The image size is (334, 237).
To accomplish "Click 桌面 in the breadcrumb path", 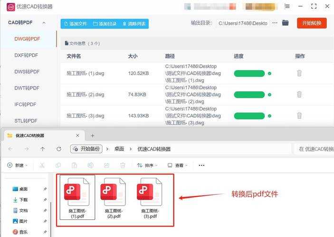I will (119, 149).
